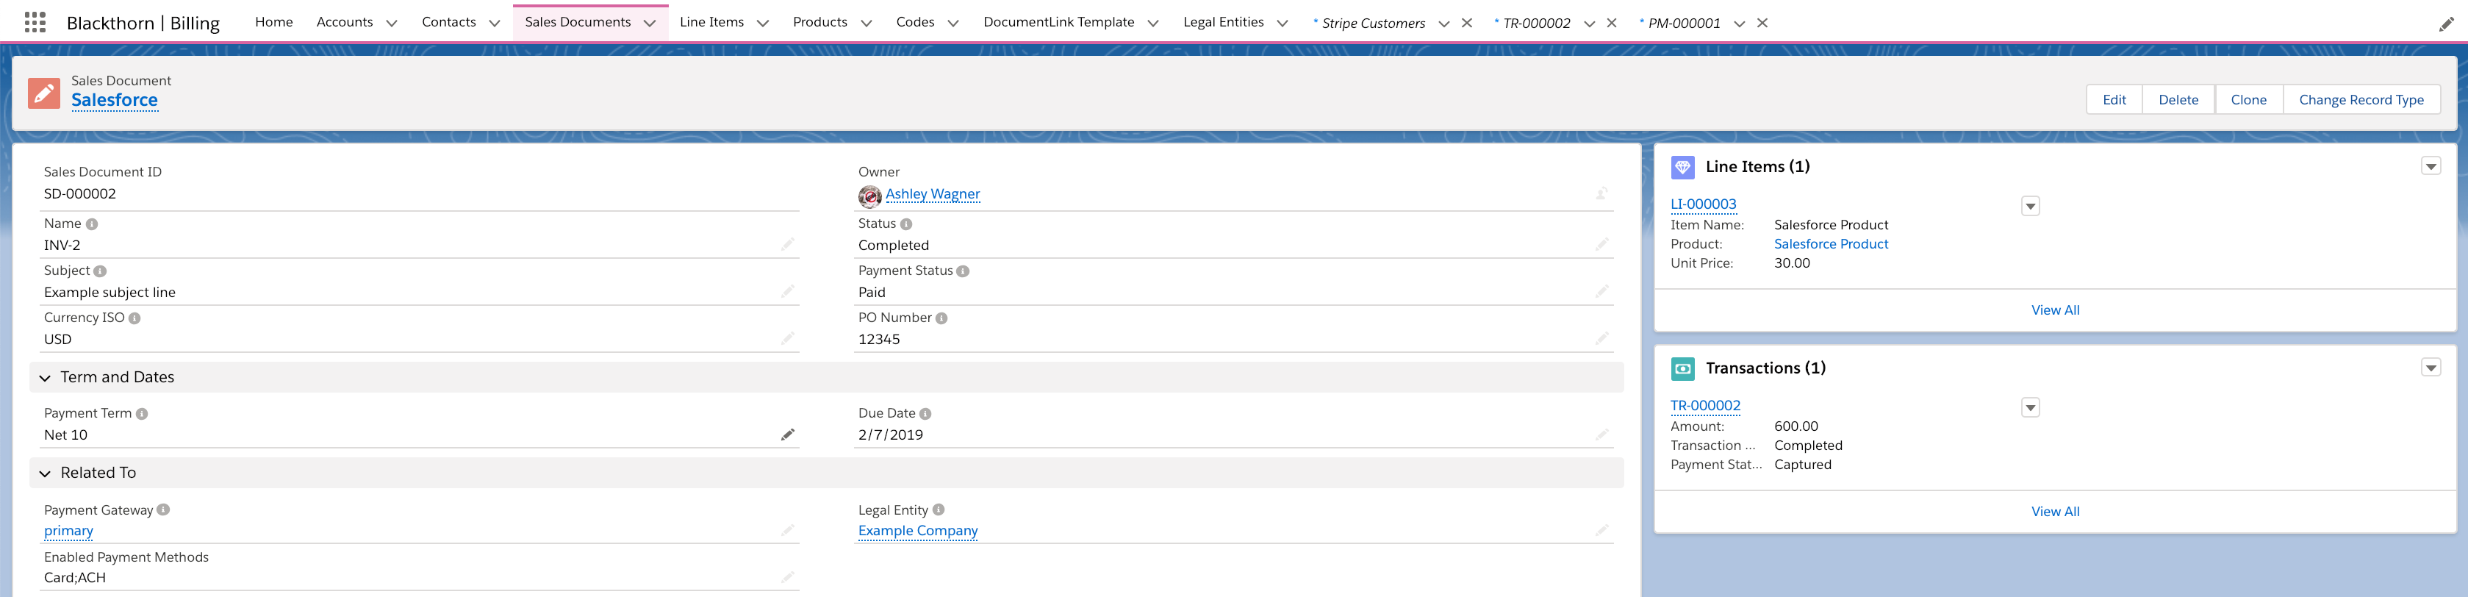Click the info icon beside Payment Term
Viewport: 2468px width, 597px height.
(142, 414)
